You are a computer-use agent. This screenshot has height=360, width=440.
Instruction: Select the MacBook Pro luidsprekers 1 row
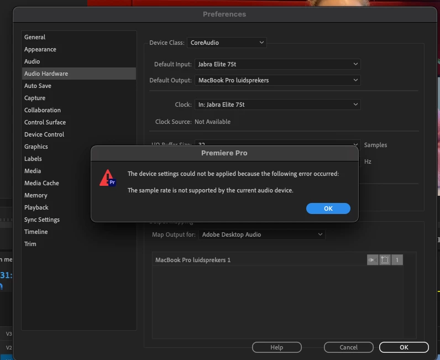277,260
